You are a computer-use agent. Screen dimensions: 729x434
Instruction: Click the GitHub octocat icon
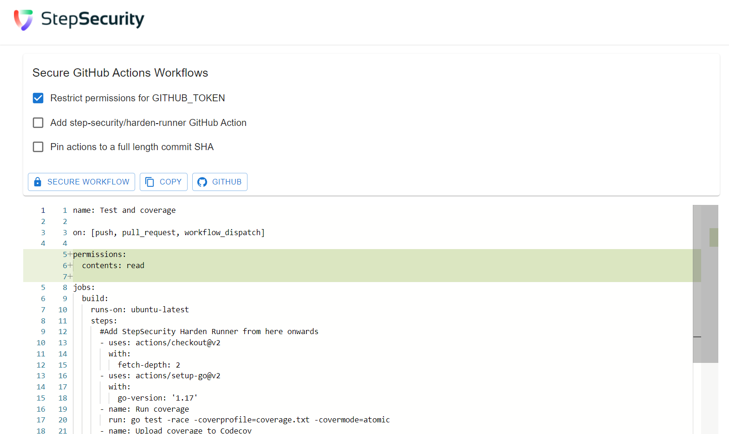tap(202, 182)
